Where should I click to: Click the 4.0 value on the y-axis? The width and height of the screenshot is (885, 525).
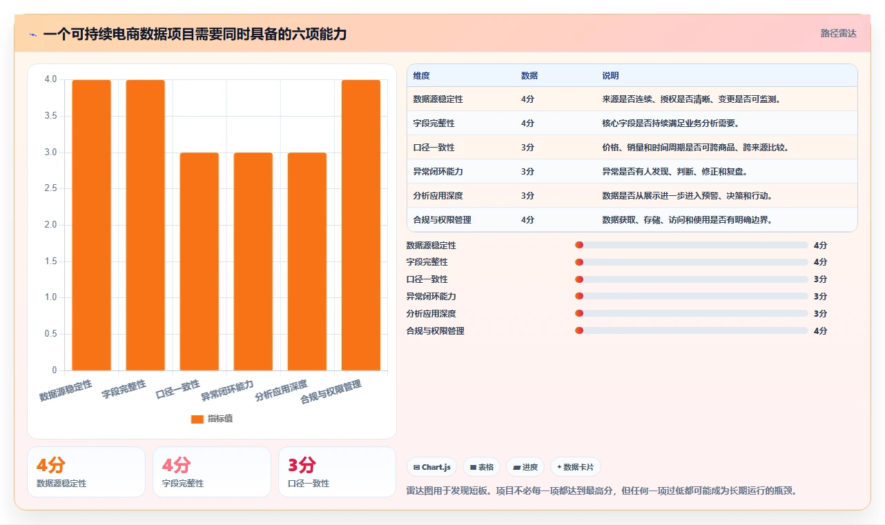[x=50, y=79]
